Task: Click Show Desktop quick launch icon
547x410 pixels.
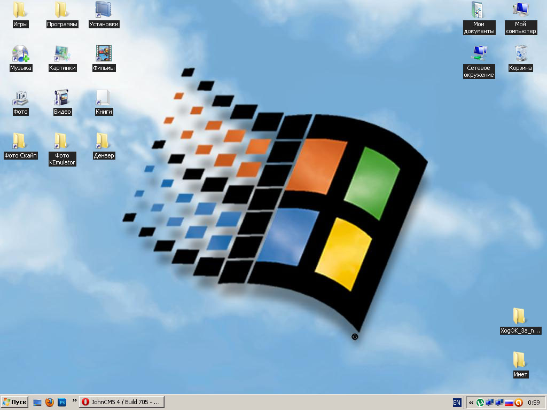Action: click(37, 403)
